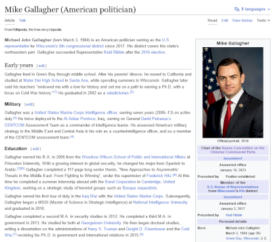Edit the Military section
276x242 pixels.
coord(30,104)
